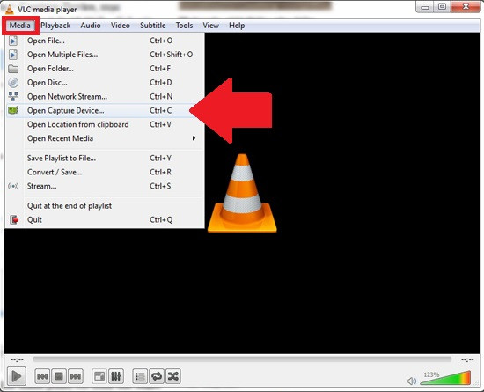Image resolution: width=484 pixels, height=392 pixels.
Task: Expand the Open Recent Media submenu
Action: (x=105, y=138)
